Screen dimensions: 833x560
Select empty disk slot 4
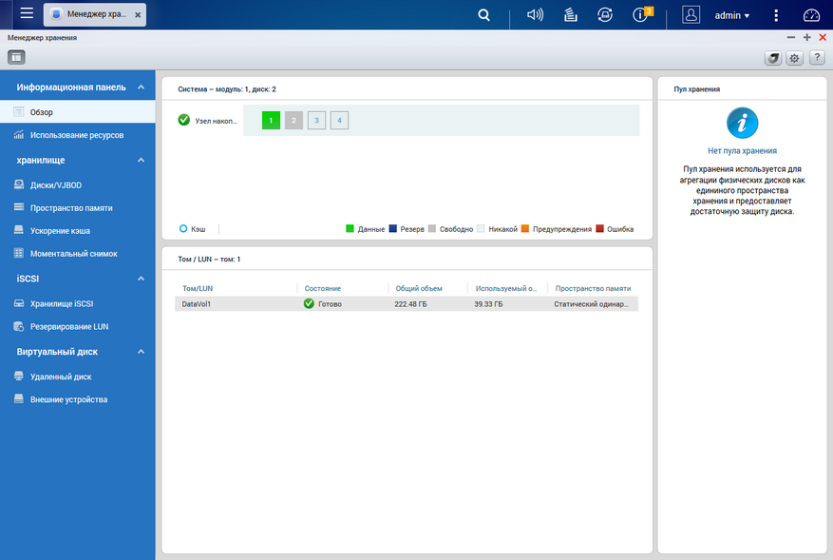click(339, 120)
